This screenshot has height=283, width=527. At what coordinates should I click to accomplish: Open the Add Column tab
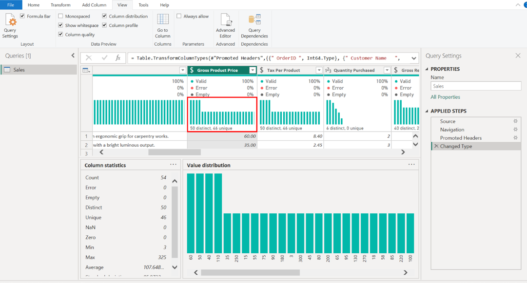click(x=94, y=5)
